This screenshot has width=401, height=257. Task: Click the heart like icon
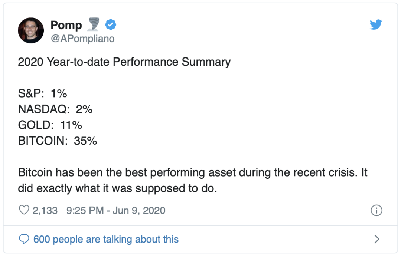point(24,210)
